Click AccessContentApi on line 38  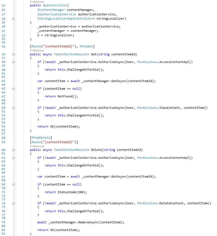174,62
